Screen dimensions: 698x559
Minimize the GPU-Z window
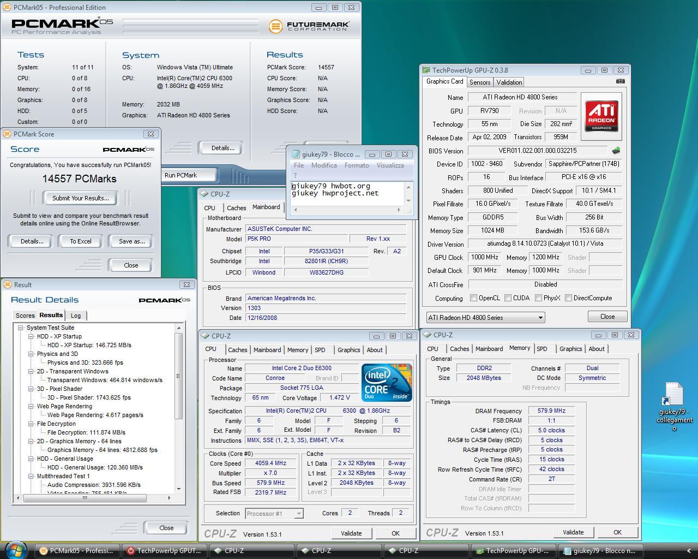[588, 70]
